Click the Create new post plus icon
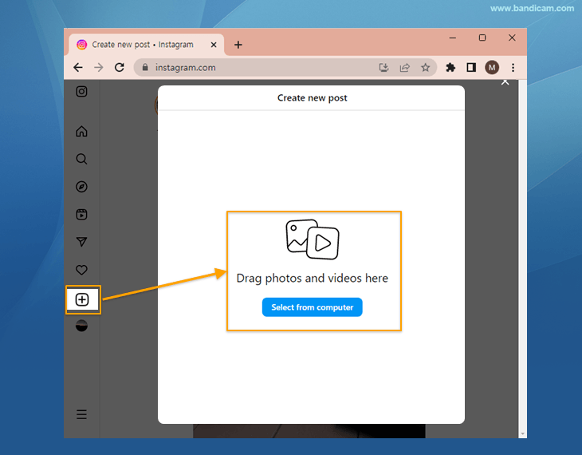 click(x=82, y=299)
